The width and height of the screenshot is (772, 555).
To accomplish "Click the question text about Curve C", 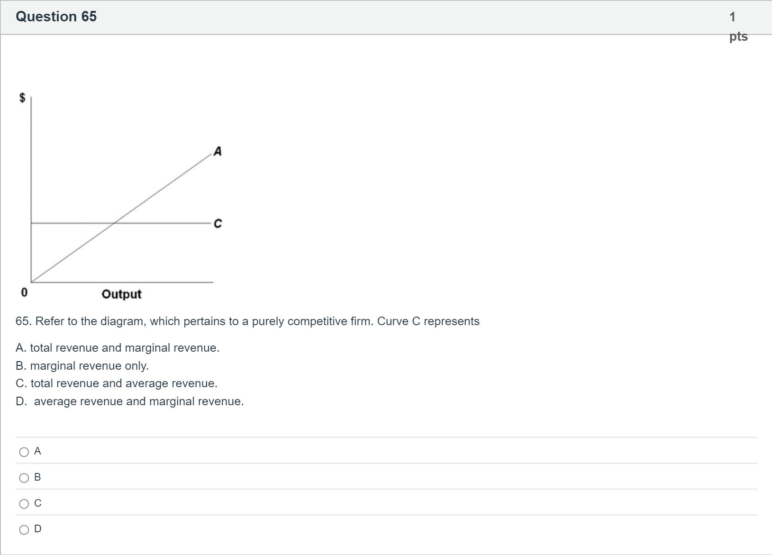I will click(247, 321).
